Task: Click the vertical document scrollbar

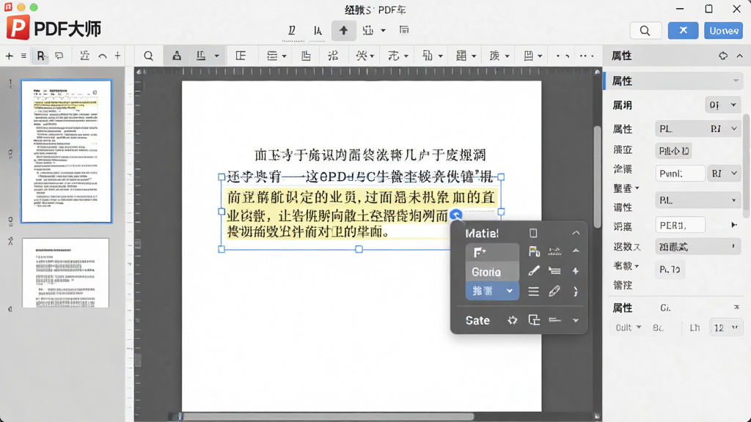Action: click(597, 177)
